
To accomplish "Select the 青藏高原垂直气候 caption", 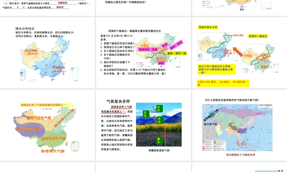I will click(x=159, y=150).
